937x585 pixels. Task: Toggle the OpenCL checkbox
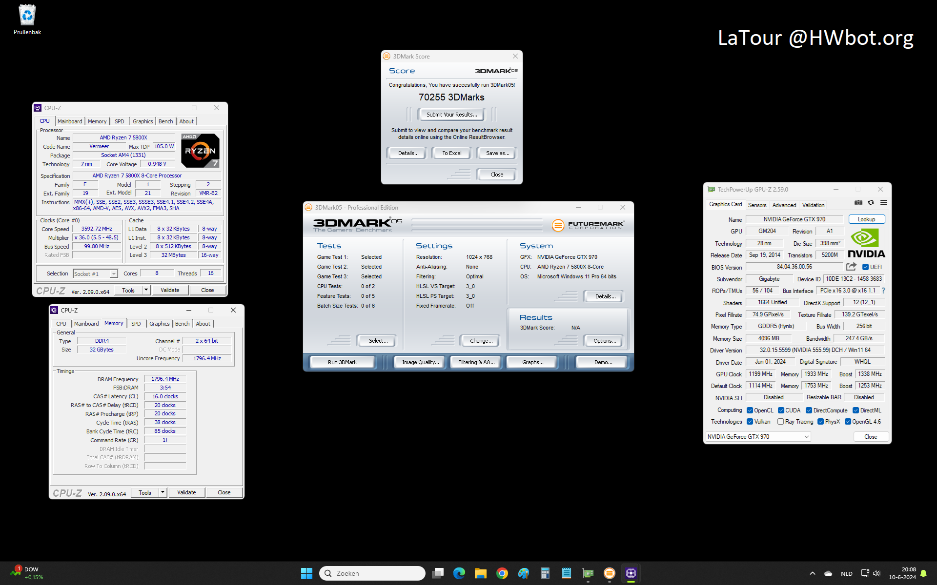750,410
